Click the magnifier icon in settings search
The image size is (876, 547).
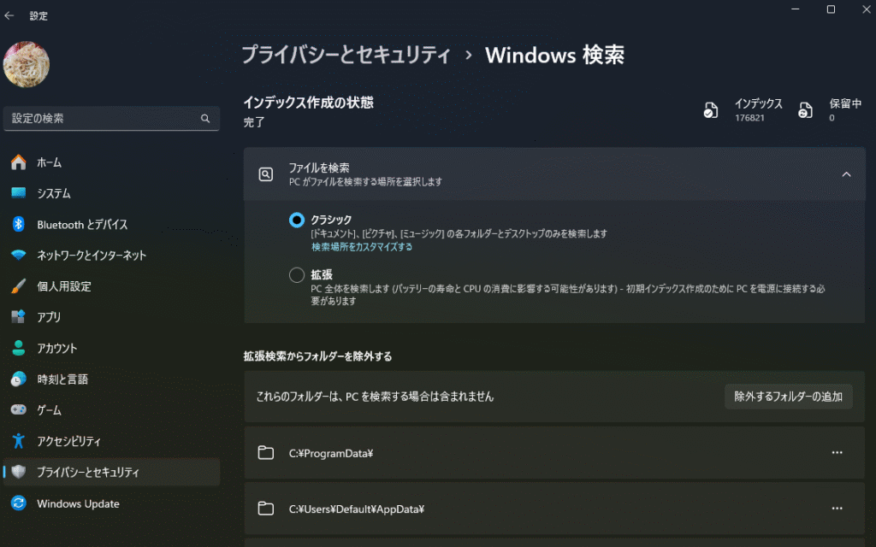(205, 118)
